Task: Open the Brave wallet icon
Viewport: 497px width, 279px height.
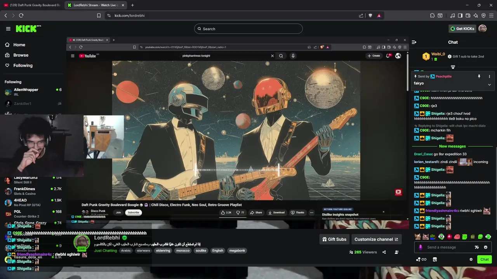Action: coord(468,15)
